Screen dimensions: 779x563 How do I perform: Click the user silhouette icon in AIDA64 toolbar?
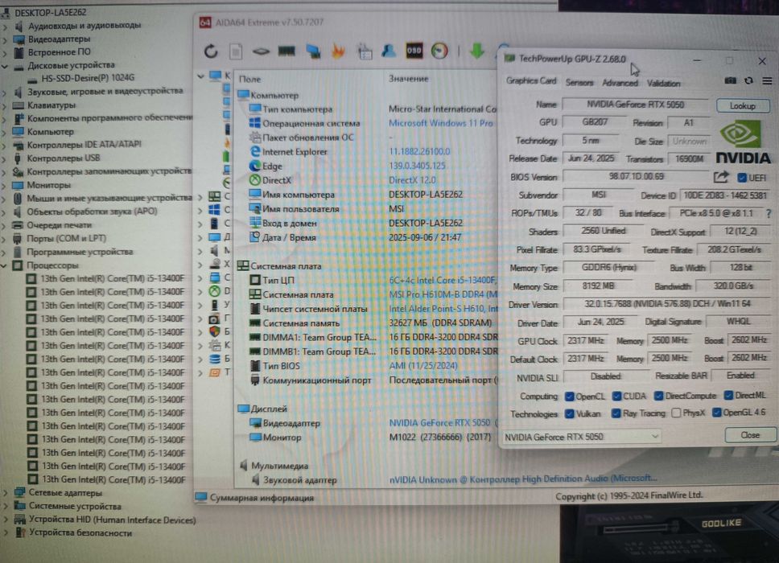coord(389,51)
